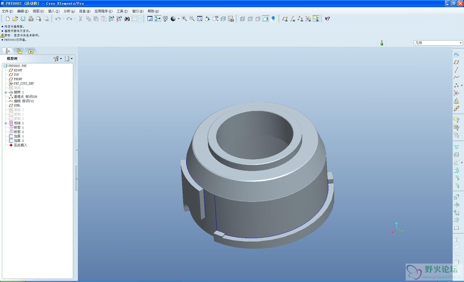Click the Sketch tool in right toolbar
Viewport: 464px width, 282px height.
457,55
